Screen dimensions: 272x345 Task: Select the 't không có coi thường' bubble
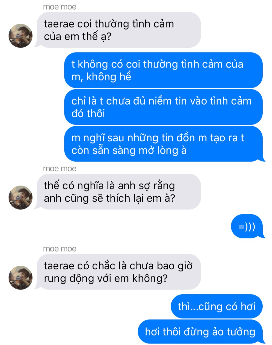(x=163, y=70)
